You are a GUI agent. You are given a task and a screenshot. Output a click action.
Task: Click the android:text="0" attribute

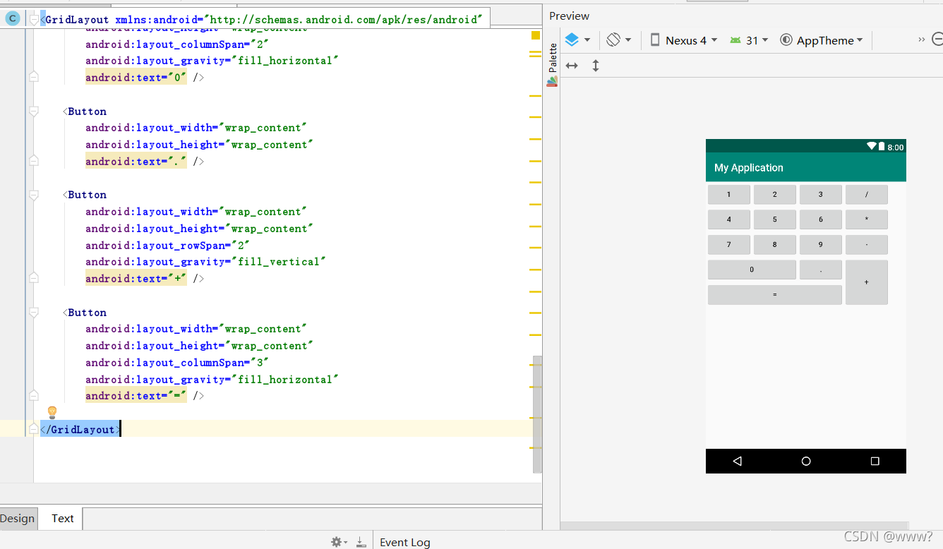pos(136,77)
